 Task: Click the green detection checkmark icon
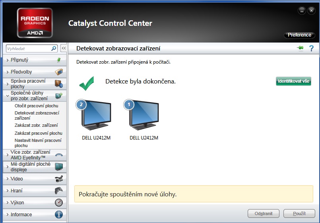pos(87,83)
